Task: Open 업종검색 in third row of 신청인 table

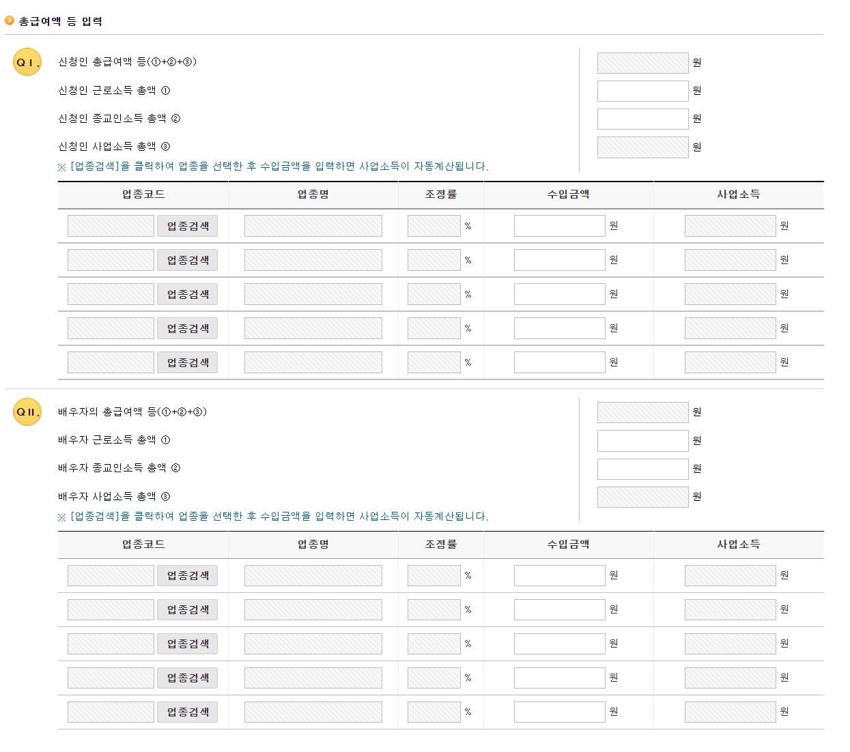Action: coord(187,294)
